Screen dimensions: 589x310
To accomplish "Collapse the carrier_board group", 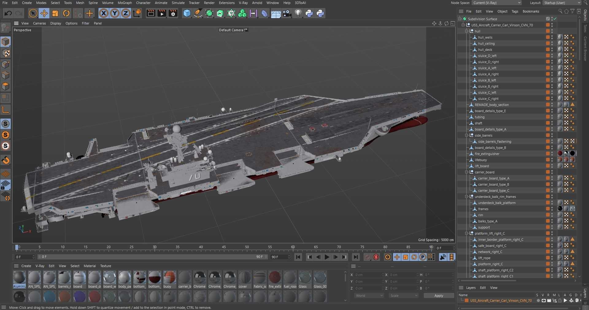I will [466, 172].
